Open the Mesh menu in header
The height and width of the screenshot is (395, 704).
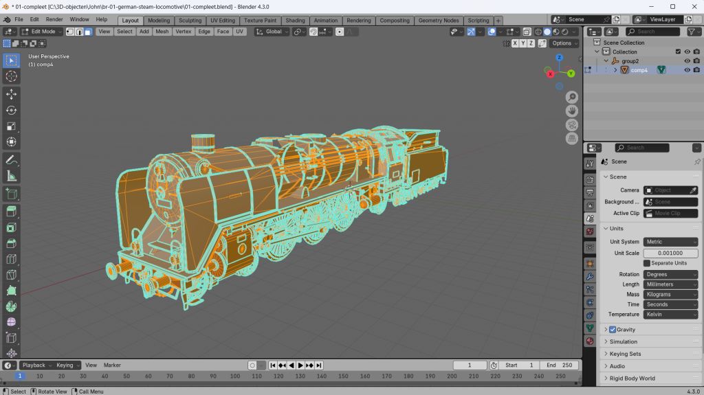tap(162, 32)
